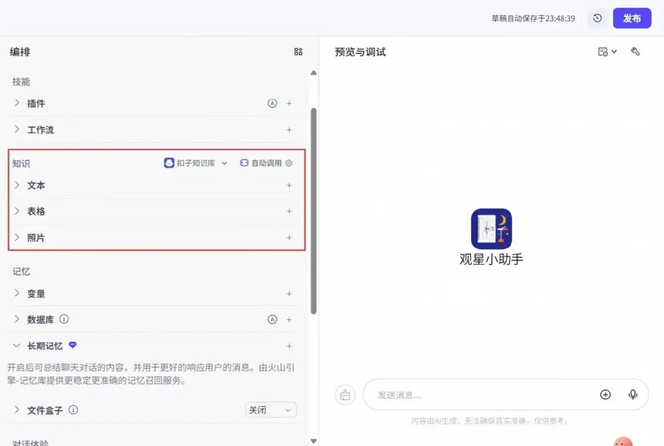The image size is (664, 446).
Task: Click the 预览与调试 panel title
Action: [x=360, y=52]
